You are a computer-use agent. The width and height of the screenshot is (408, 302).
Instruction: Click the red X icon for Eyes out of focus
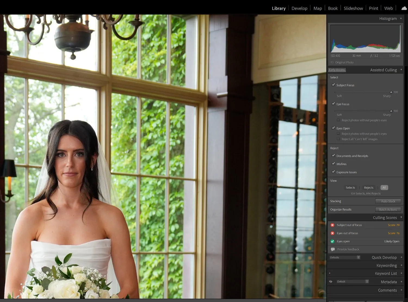coord(332,233)
